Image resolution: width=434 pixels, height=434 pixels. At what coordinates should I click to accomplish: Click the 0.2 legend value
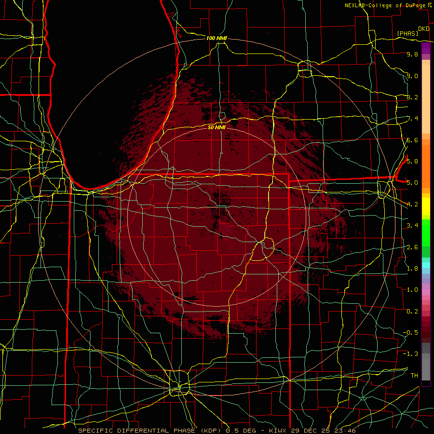pos(412,311)
